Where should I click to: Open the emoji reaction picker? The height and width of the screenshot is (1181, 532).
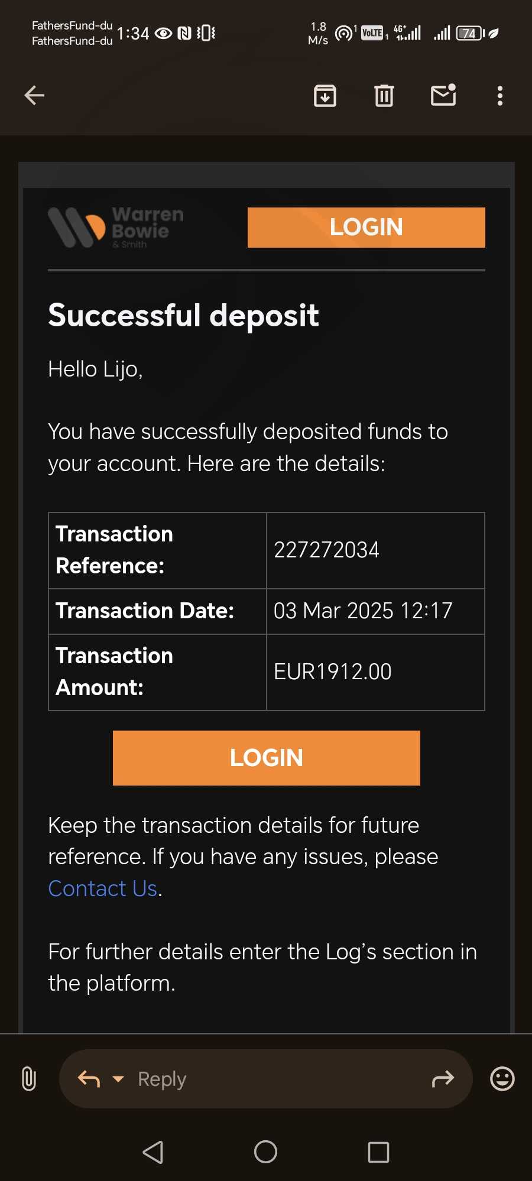point(502,1079)
